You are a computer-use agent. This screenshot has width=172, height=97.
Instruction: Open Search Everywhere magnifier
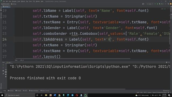[x=168, y=4]
